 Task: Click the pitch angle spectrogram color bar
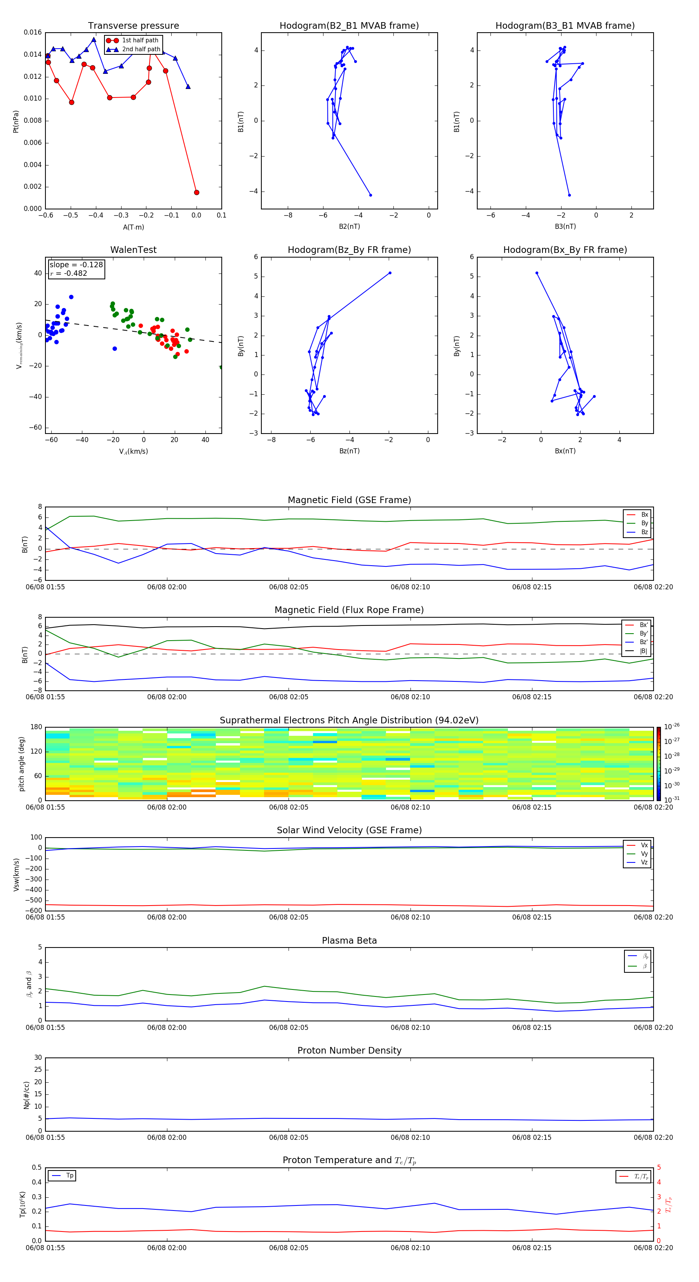pos(659,763)
